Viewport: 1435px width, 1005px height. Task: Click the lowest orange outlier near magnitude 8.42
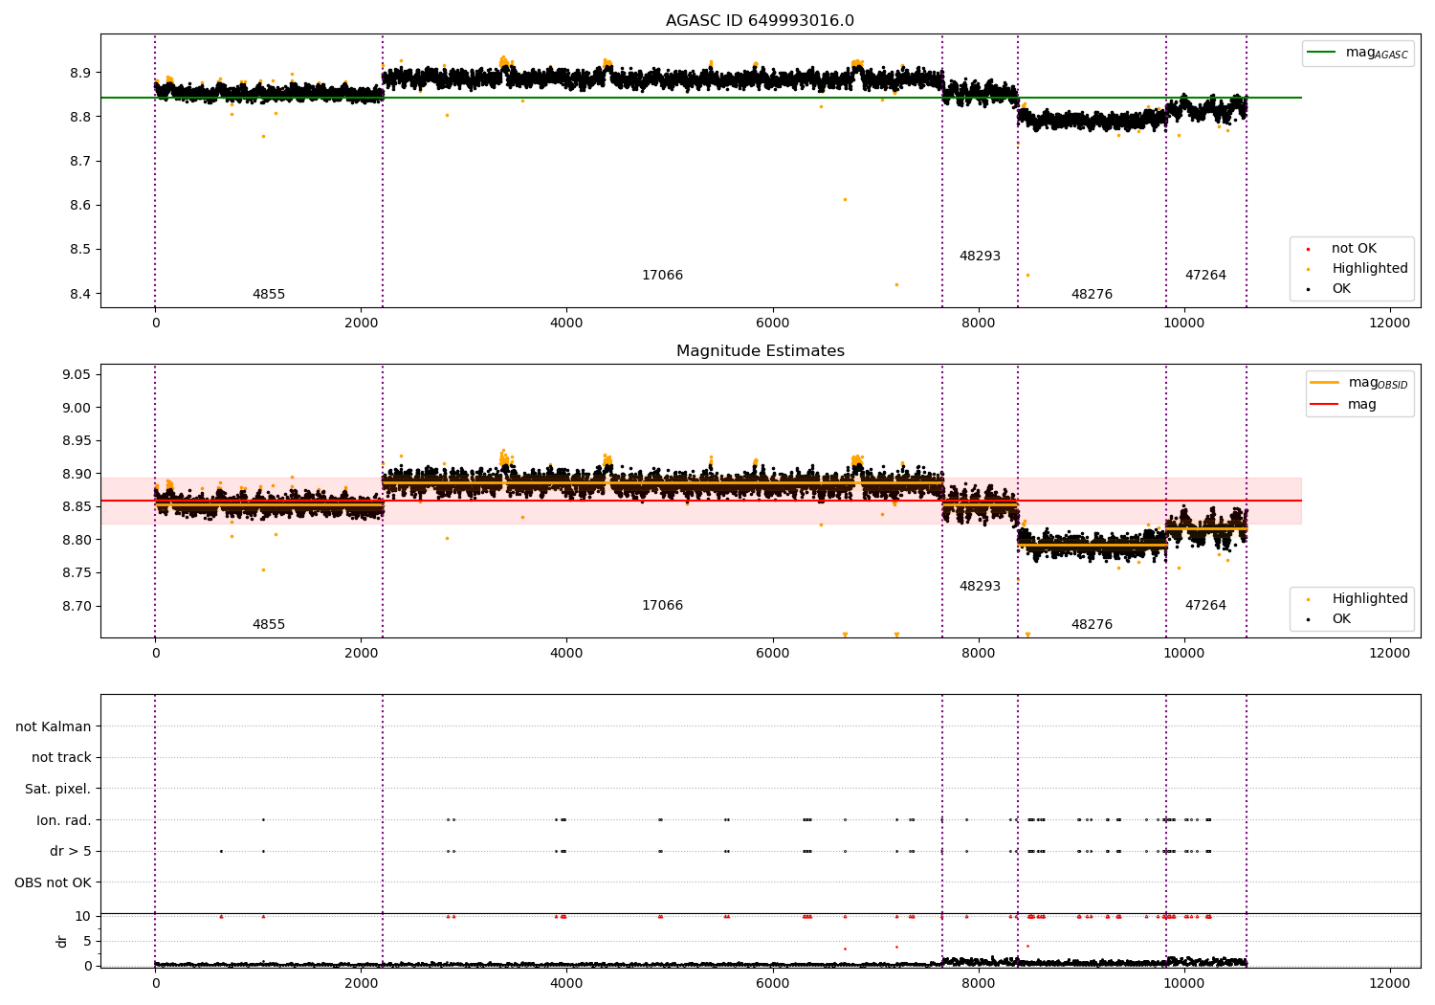pos(896,284)
